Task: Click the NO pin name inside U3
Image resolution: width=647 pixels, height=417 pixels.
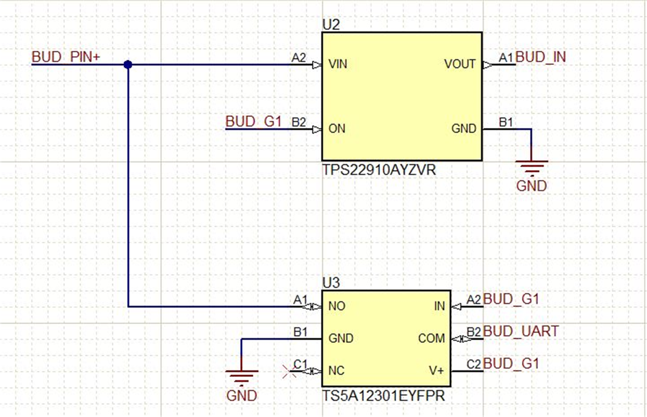Action: click(336, 306)
